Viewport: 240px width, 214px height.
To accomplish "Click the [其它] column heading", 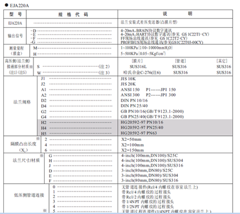I will click(x=222, y=61).
